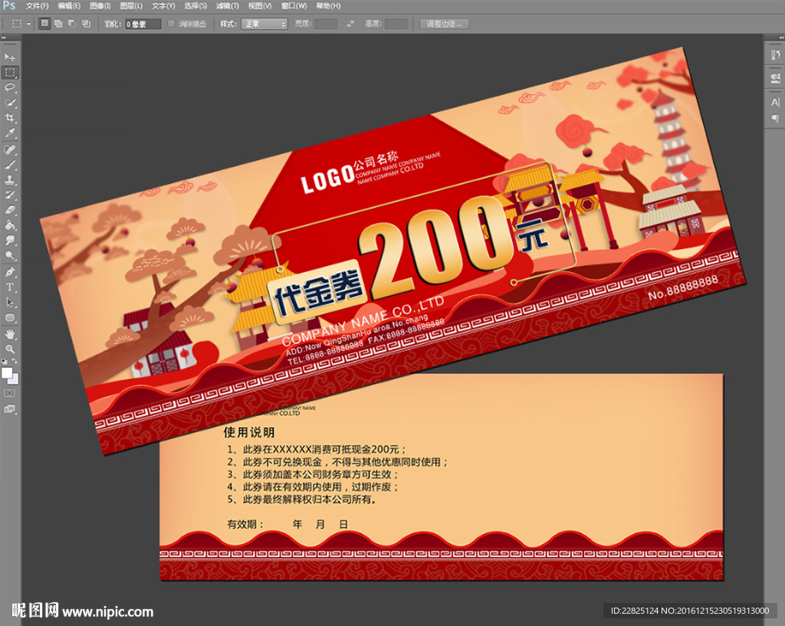
Task: Toggle Quick Mask mode
Action: point(10,393)
